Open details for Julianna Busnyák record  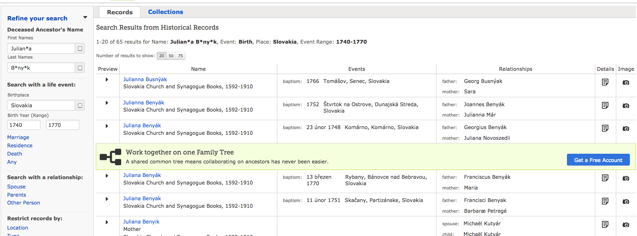click(605, 82)
